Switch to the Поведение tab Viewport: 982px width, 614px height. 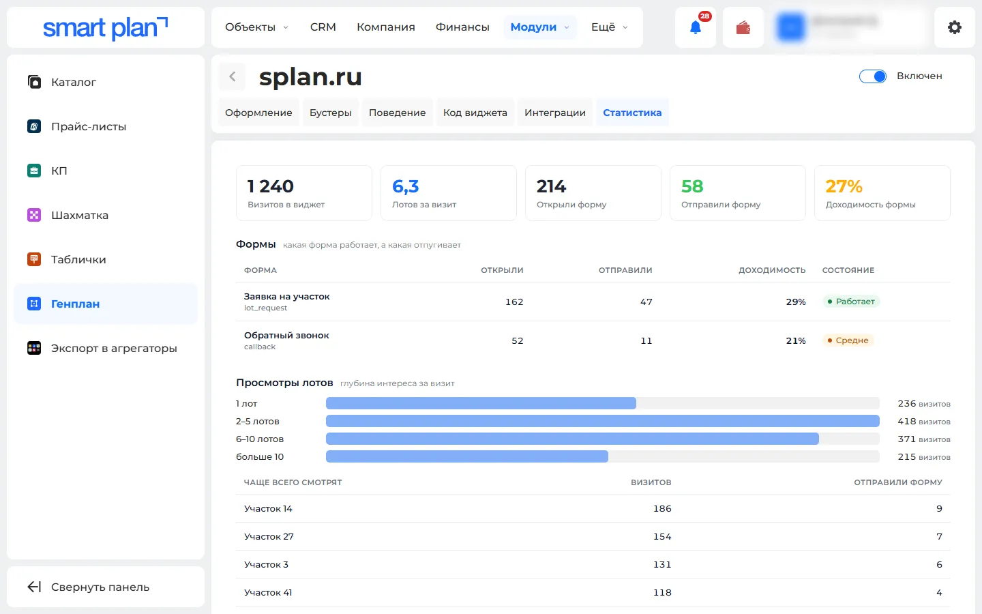point(398,113)
